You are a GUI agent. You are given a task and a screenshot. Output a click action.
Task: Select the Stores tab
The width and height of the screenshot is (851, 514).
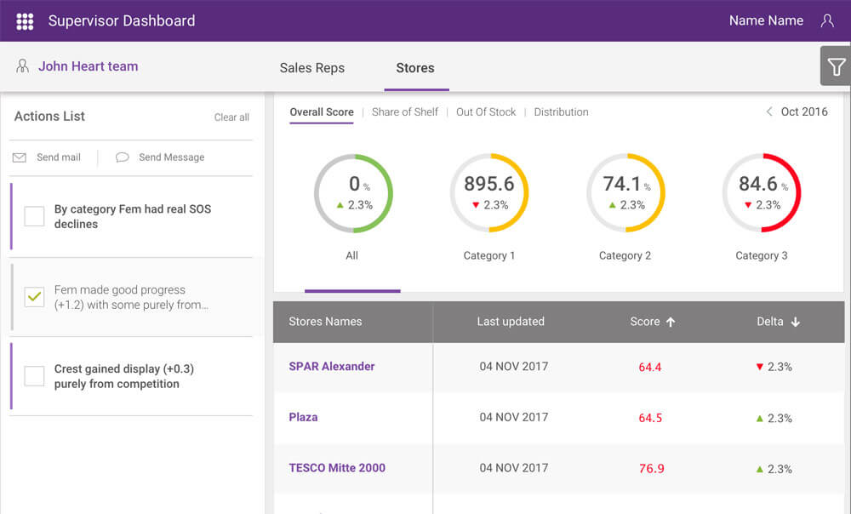[415, 68]
